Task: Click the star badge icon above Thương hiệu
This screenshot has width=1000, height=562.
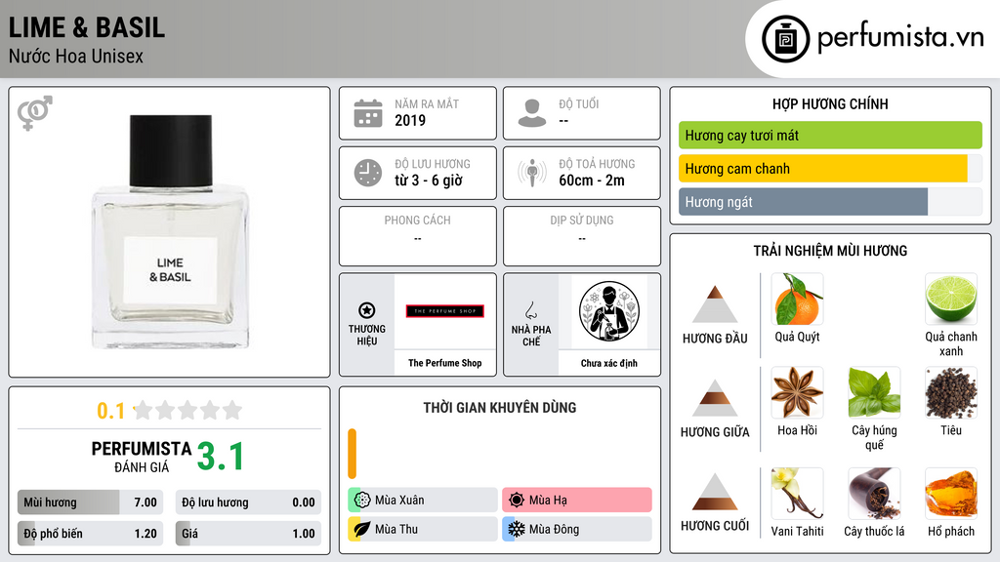Action: pos(367,310)
